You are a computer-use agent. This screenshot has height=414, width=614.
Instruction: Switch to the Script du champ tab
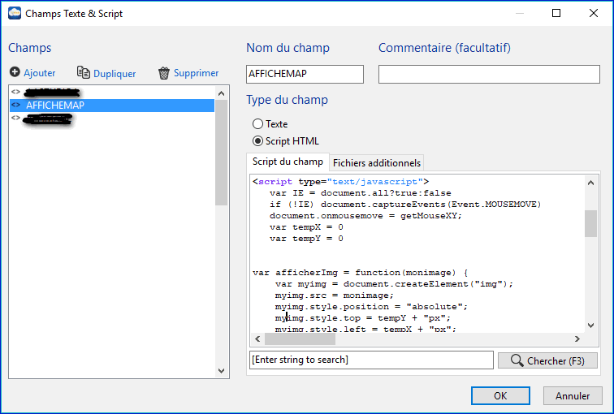[x=287, y=162]
